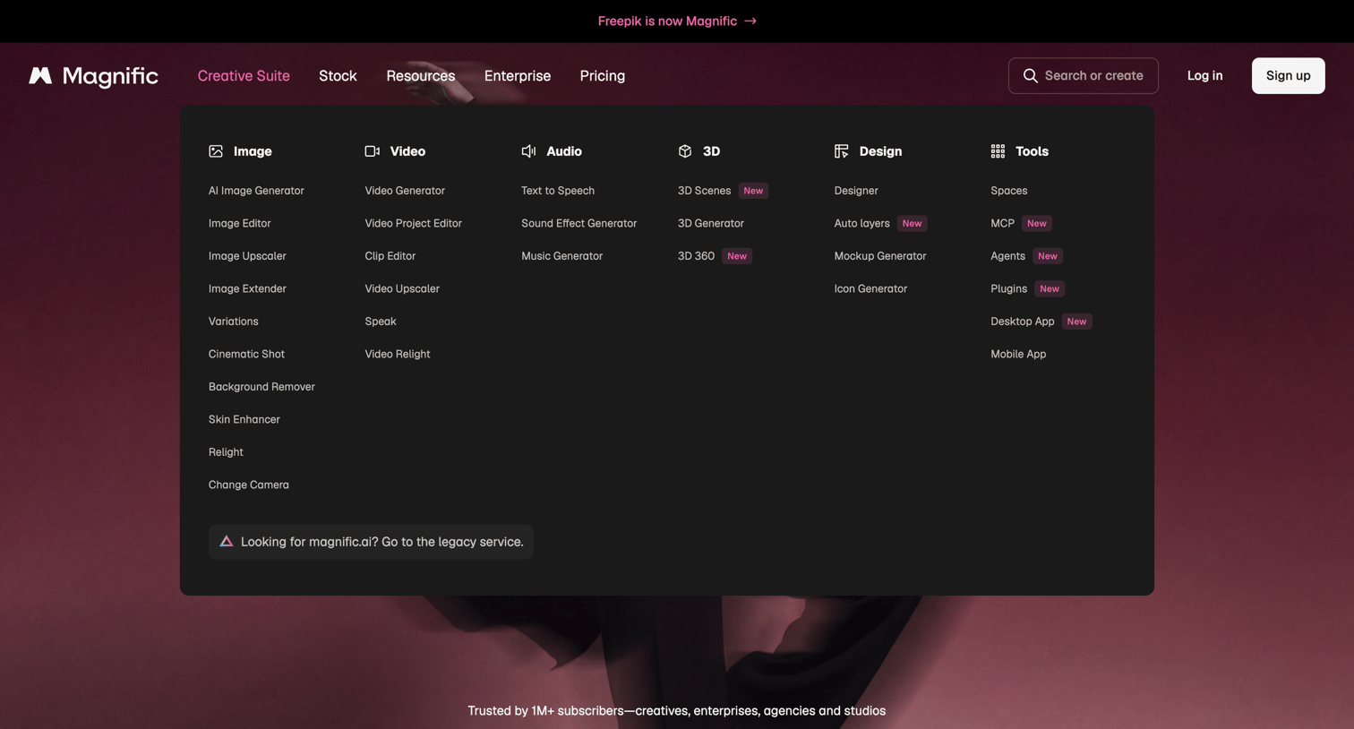Click the New badge beside Desktop App

[1076, 322]
